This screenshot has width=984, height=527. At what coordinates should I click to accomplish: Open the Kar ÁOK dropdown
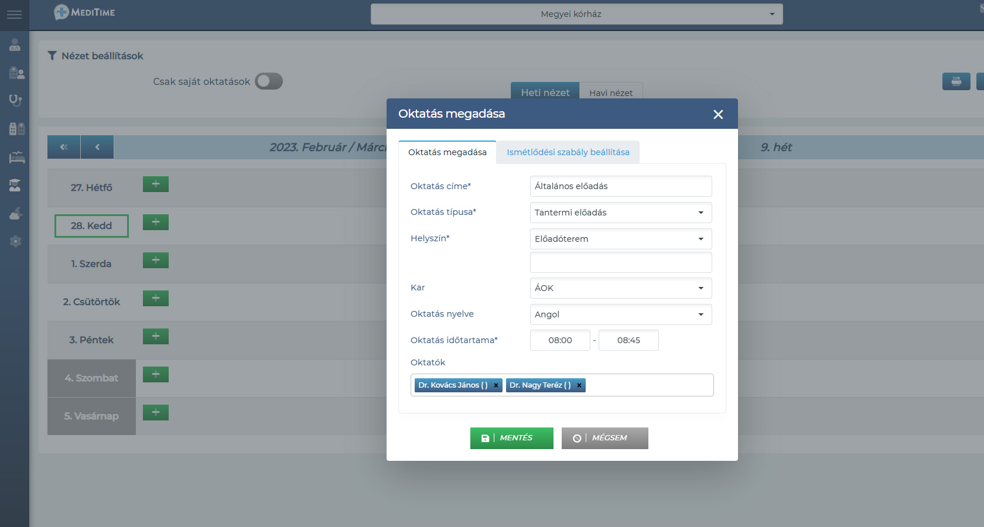(621, 288)
